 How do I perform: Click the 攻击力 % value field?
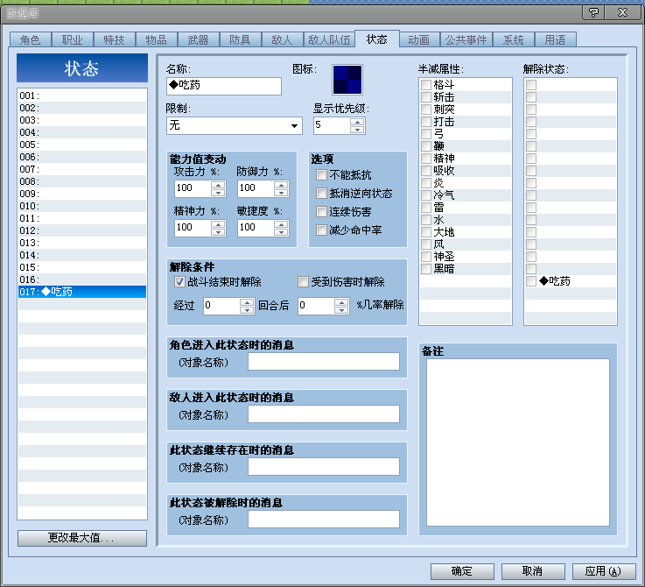coord(193,188)
